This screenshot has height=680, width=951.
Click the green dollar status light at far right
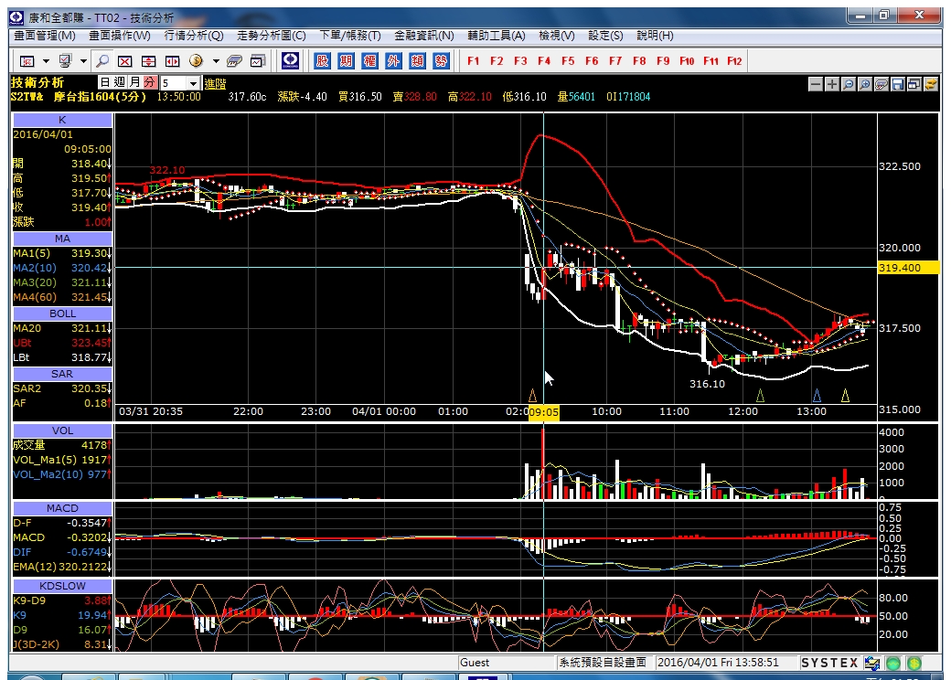(914, 663)
